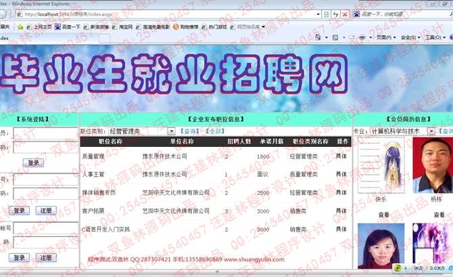
Task: Open the Favorites star icon
Action: tap(20, 27)
